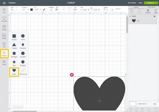The height and width of the screenshot is (112, 159).
Task: Open the linetype color swatch
Action: (32, 10)
